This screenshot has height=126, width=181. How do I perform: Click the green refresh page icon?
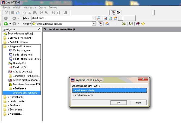point(110,18)
